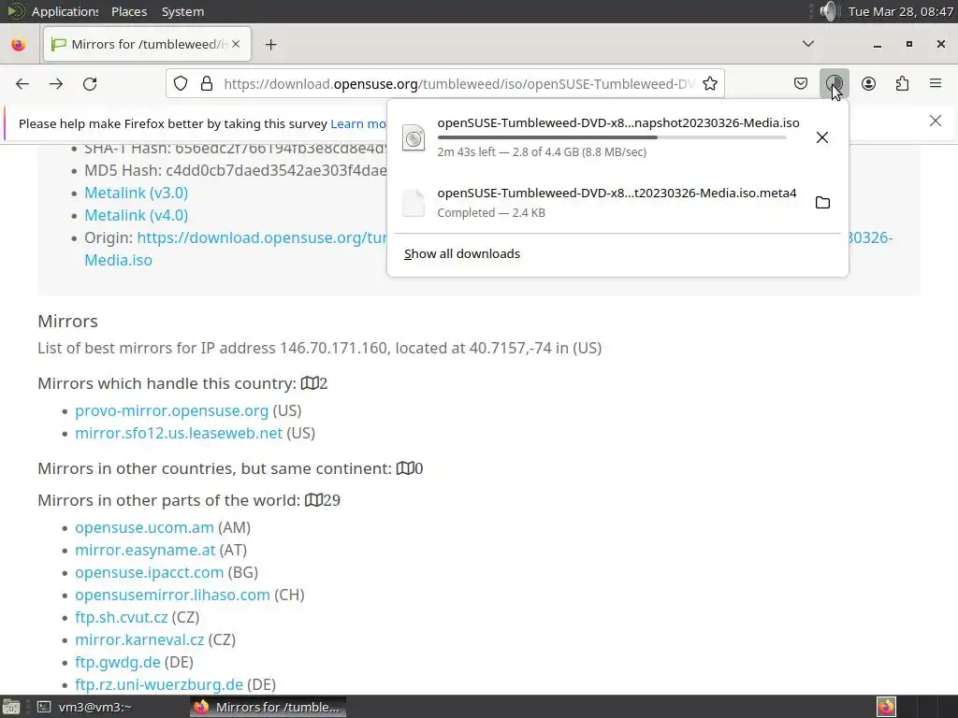This screenshot has width=958, height=718.
Task: Click map icon beside same continent mirrors
Action: [x=405, y=468]
